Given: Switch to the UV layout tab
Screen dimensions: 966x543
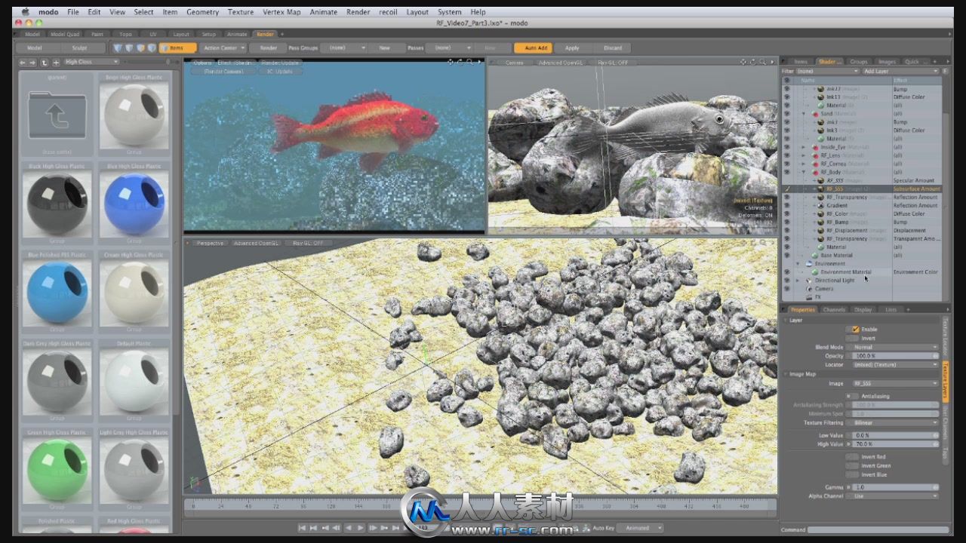Looking at the screenshot, I should (153, 34).
